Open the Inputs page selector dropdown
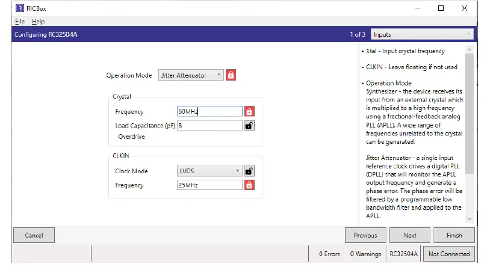The width and height of the screenshot is (496, 267). (x=422, y=34)
